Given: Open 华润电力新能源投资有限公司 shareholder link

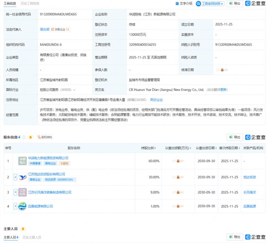Looking at the screenshot, I should (x=48, y=158).
